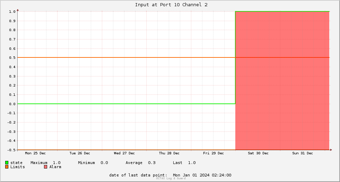Click the 'Thu 28 Dec' axis label

[x=169, y=153]
